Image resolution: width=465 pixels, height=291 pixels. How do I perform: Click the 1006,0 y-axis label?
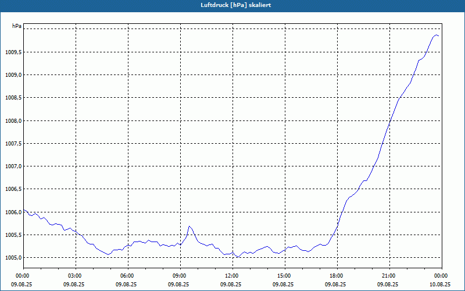(13, 212)
